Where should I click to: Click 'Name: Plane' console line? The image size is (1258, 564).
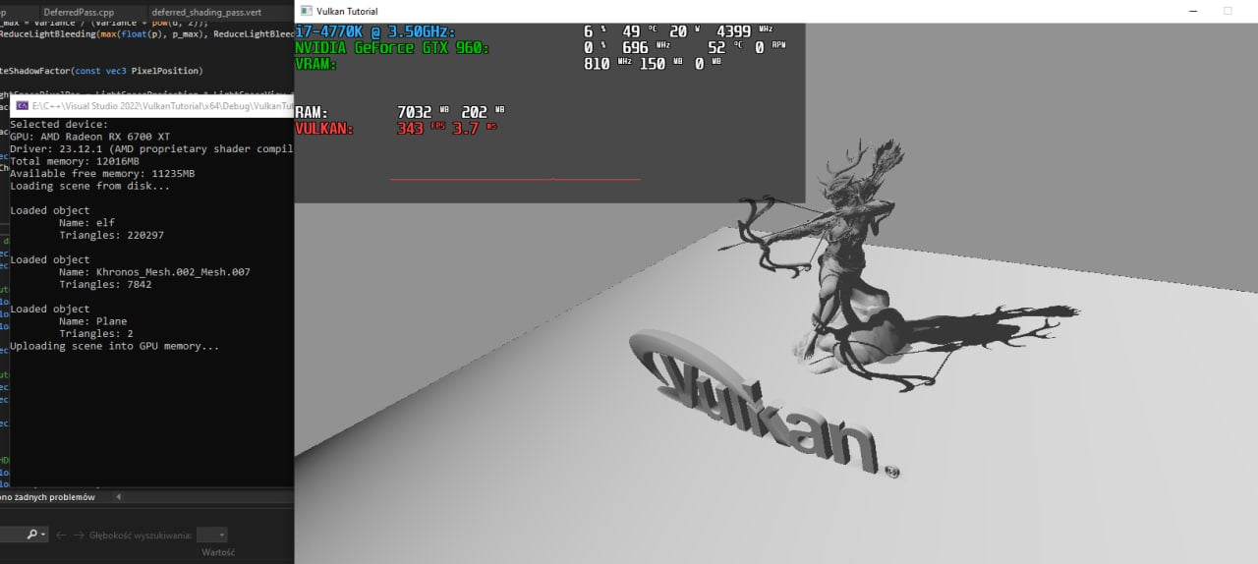(92, 321)
